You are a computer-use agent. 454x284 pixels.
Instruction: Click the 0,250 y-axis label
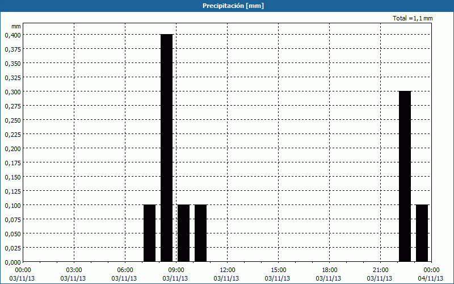pos(12,120)
